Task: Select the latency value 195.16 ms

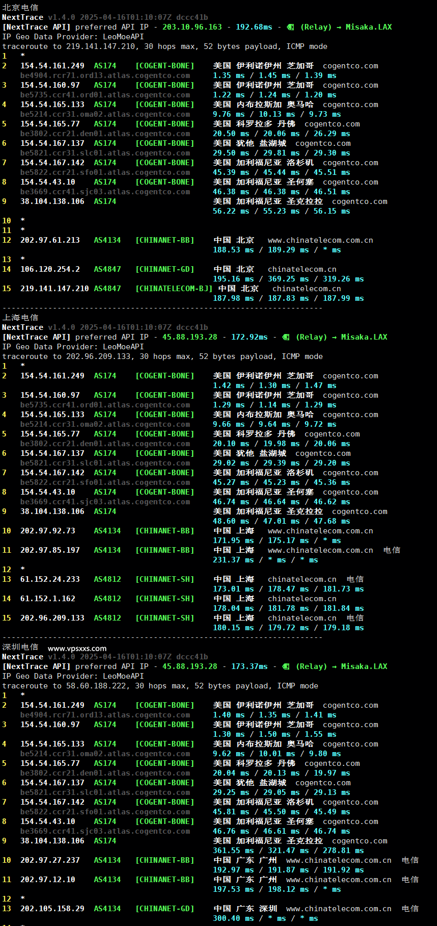Action: (233, 279)
